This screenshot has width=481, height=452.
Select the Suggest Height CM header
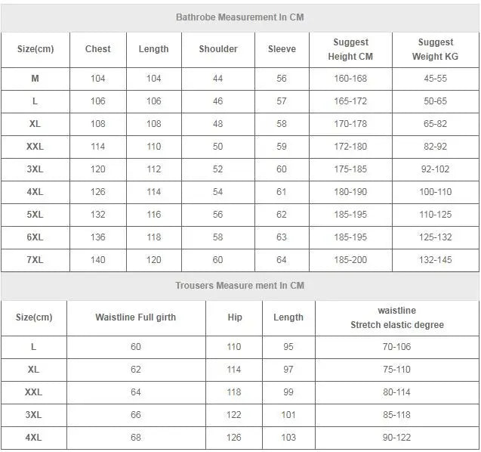(x=350, y=49)
